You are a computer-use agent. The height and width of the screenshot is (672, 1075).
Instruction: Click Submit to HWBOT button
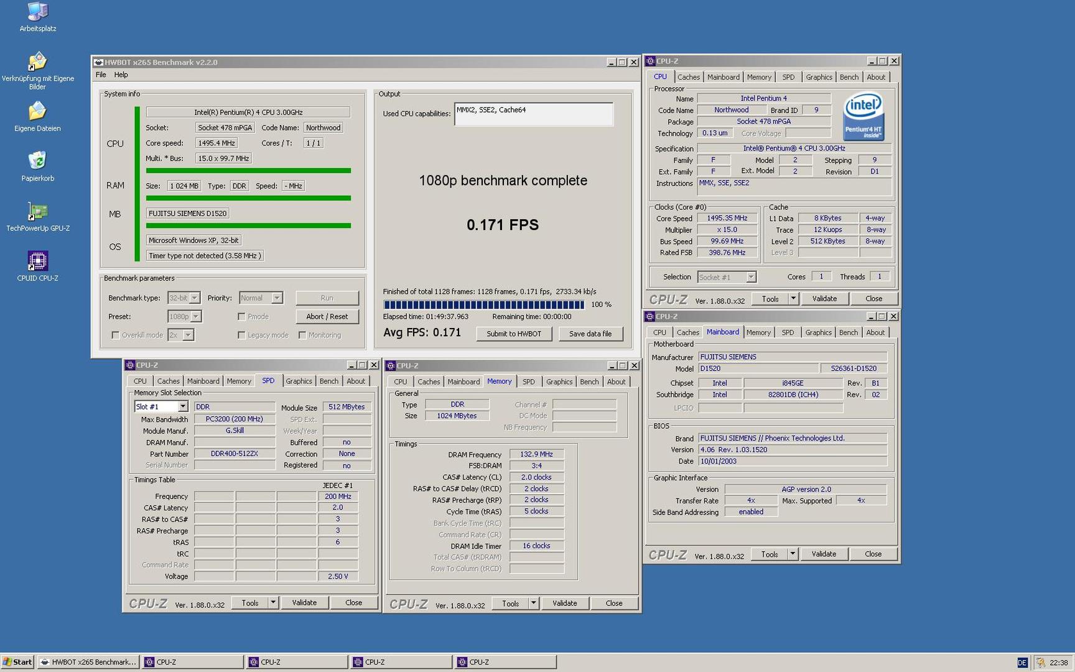point(514,334)
